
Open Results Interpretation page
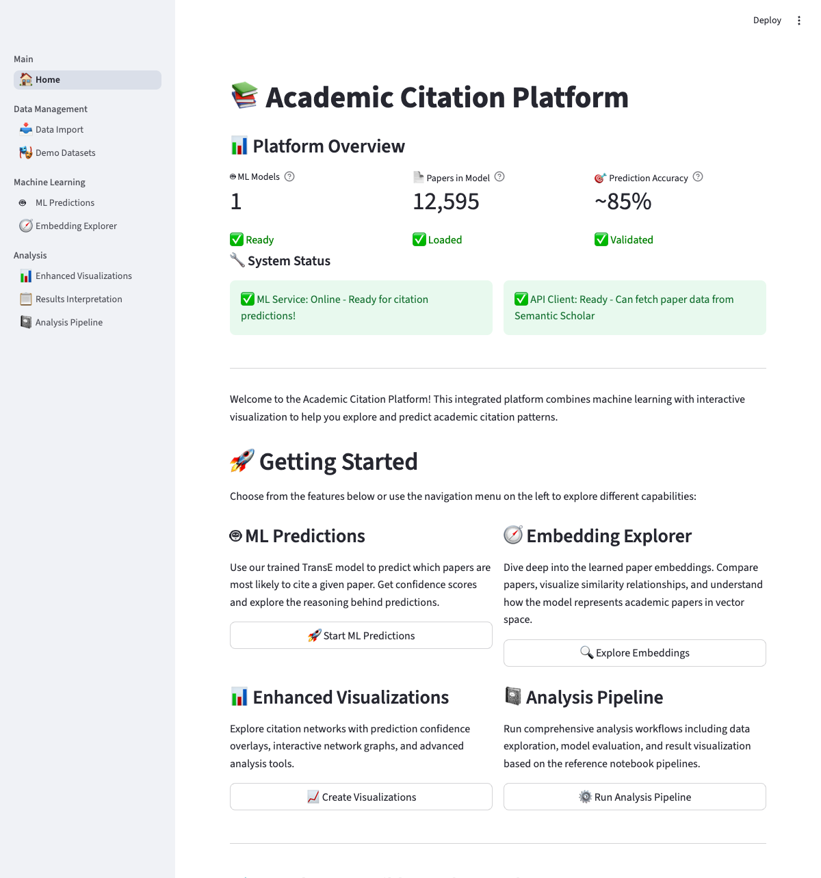(79, 300)
